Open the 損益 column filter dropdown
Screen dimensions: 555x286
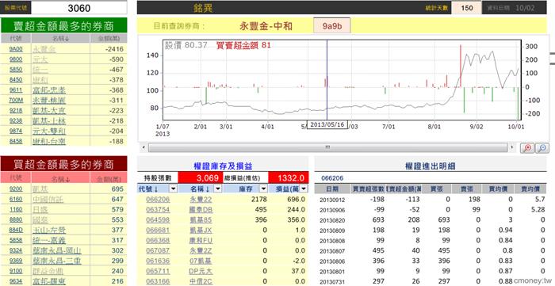304,189
